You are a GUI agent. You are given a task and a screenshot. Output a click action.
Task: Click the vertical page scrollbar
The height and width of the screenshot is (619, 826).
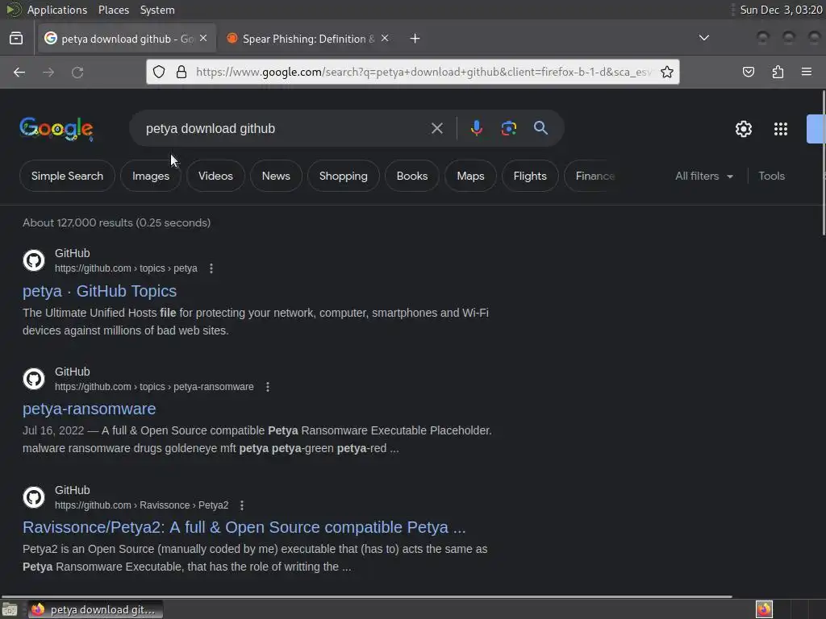(x=824, y=163)
